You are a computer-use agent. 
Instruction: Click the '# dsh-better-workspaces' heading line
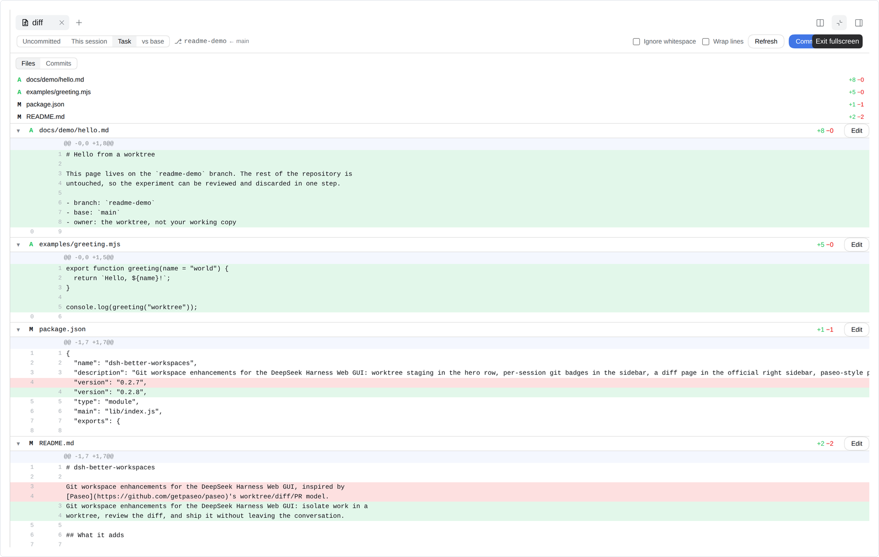coord(439,468)
